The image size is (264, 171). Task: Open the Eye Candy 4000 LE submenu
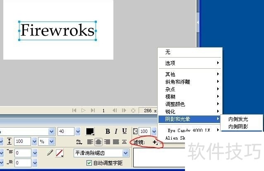coord(190,130)
